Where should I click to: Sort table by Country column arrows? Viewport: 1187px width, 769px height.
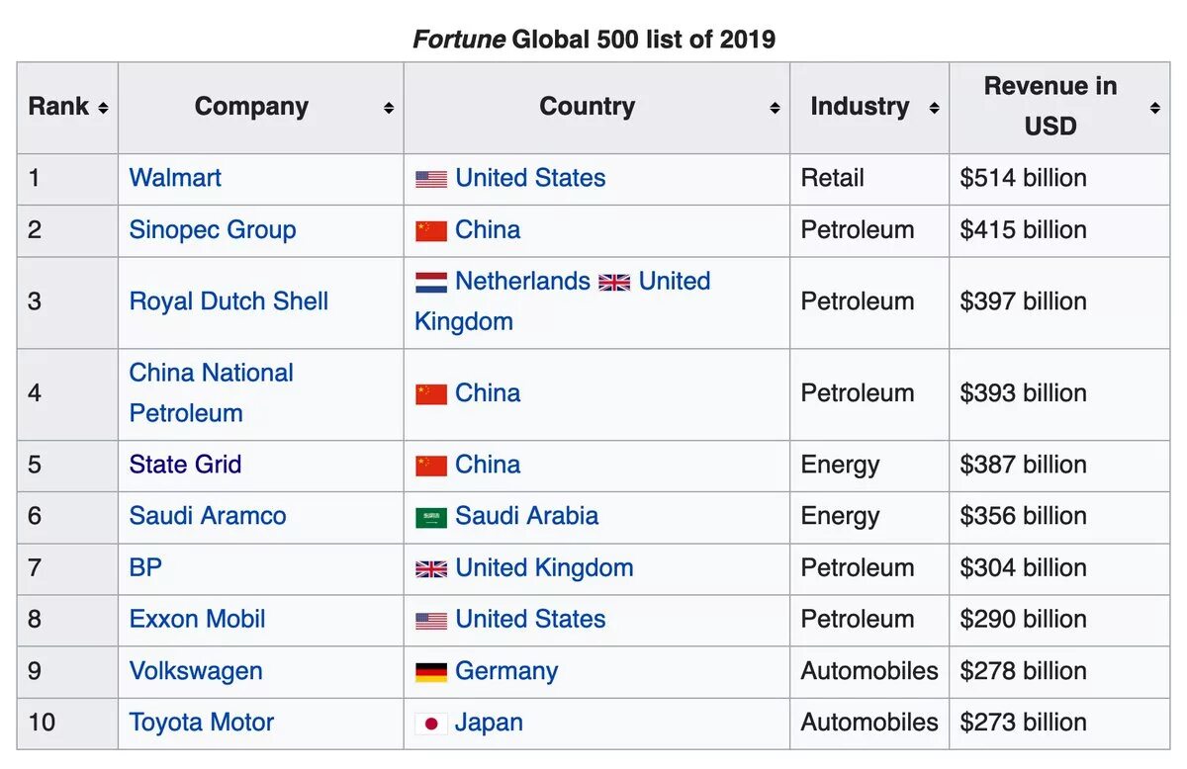775,108
